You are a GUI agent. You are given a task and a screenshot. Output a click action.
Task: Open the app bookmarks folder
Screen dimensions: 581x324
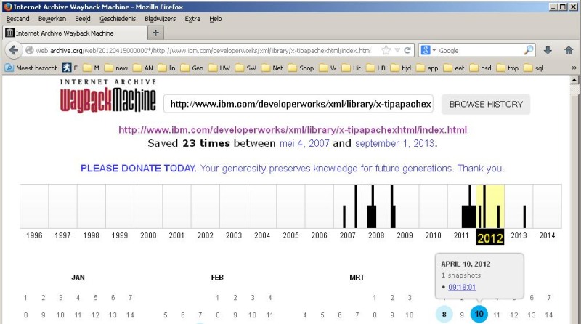click(428, 68)
